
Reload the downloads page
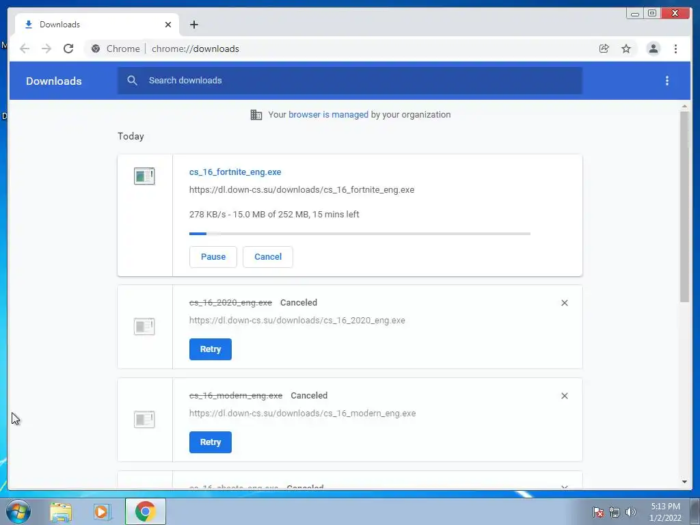(68, 49)
